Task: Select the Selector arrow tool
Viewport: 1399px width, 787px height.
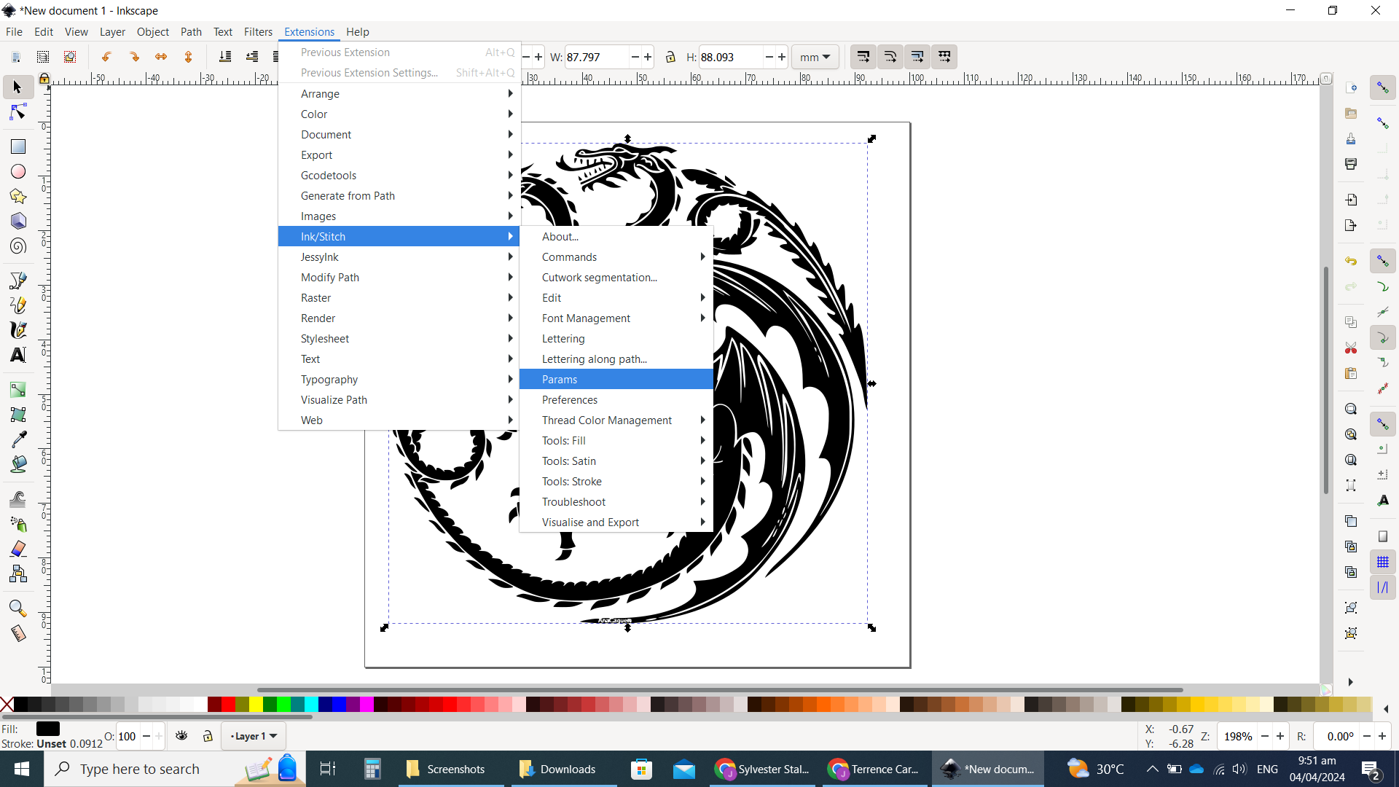Action: pyautogui.click(x=17, y=87)
